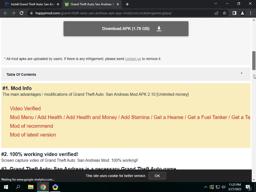The width and height of the screenshot is (256, 192).
Task: Click the Mod of latest version text
Action: (33, 135)
